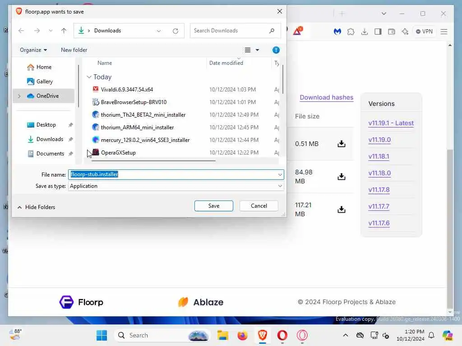Select Home in the navigation pane
The image size is (462, 346).
pyautogui.click(x=44, y=67)
